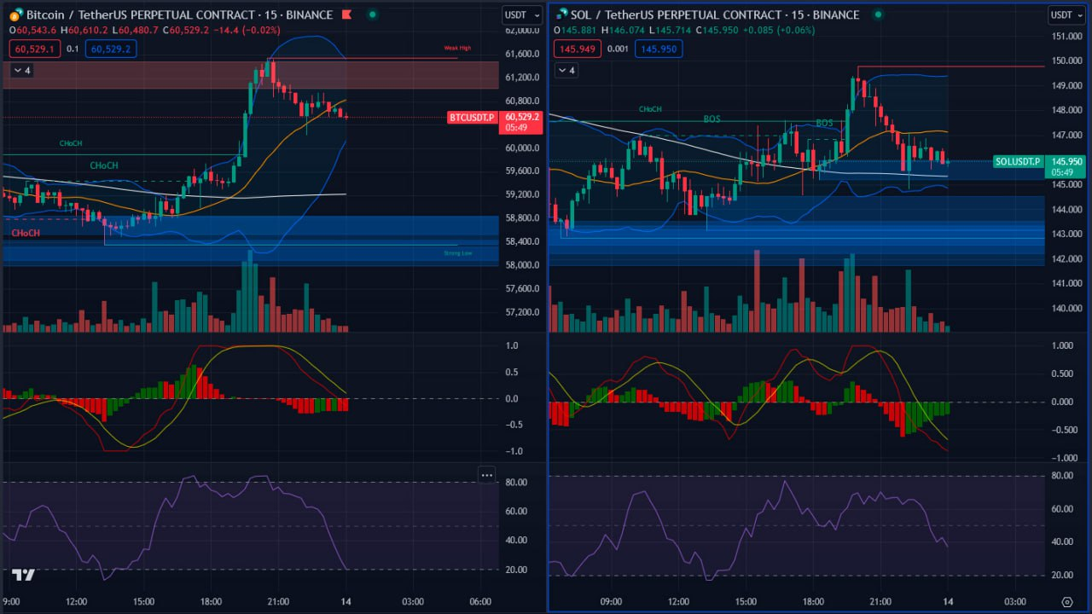Click the 142.000 price axis label on SOL chart

point(1067,258)
